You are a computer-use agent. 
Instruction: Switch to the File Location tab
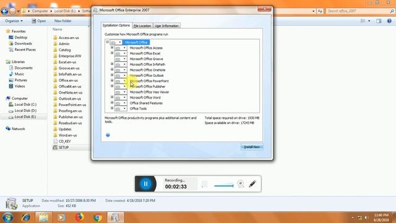click(x=142, y=26)
